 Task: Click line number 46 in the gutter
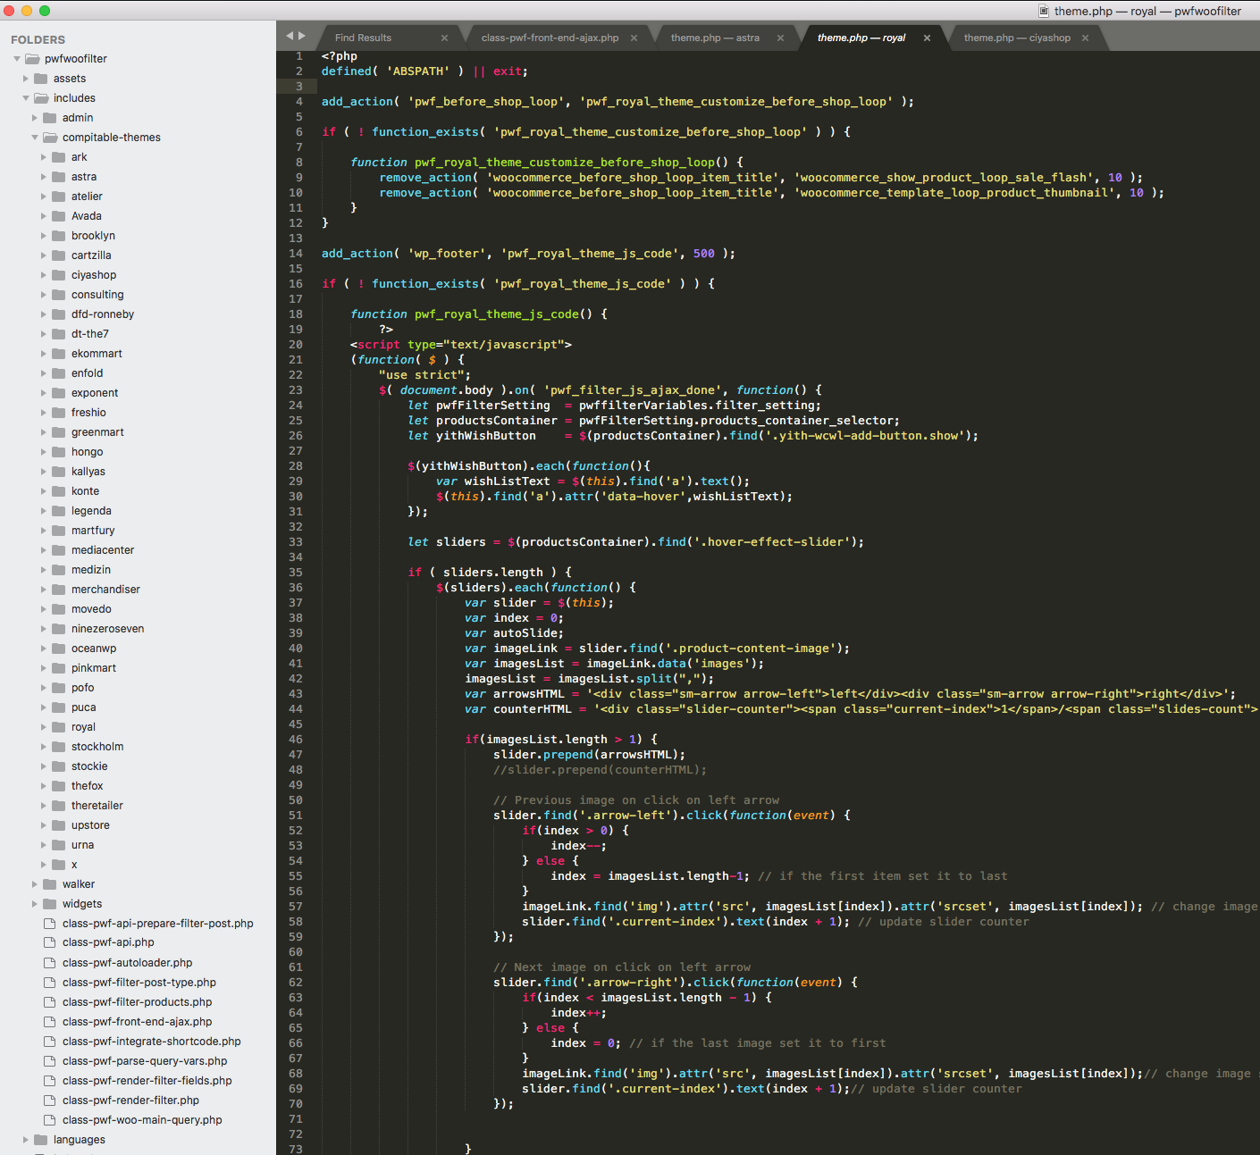296,740
